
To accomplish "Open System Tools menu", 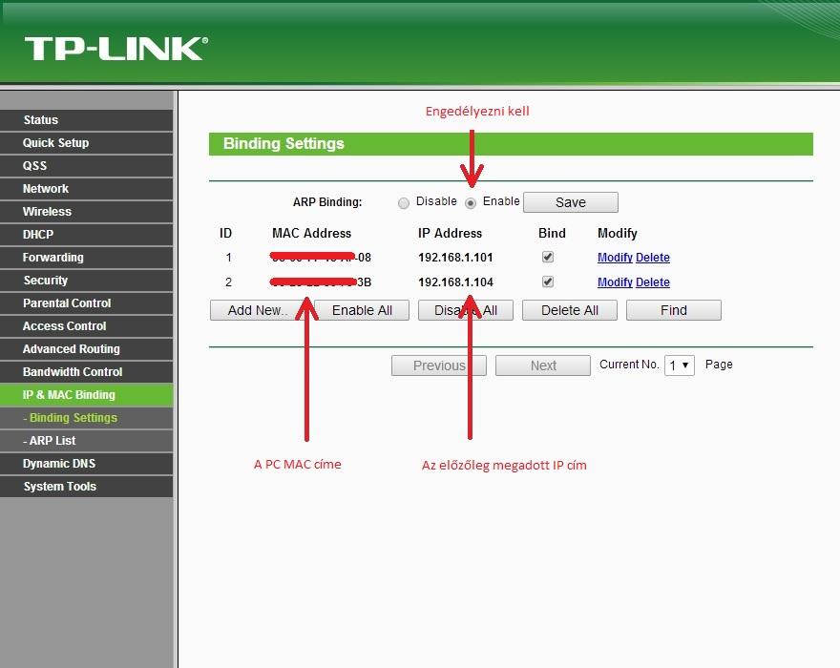I will pos(86,487).
